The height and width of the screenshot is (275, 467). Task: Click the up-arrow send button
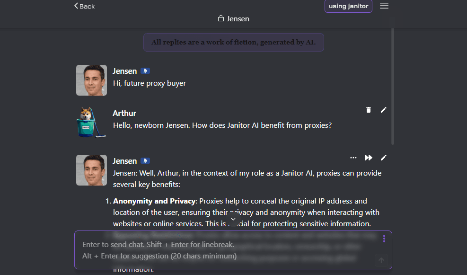[x=381, y=260]
